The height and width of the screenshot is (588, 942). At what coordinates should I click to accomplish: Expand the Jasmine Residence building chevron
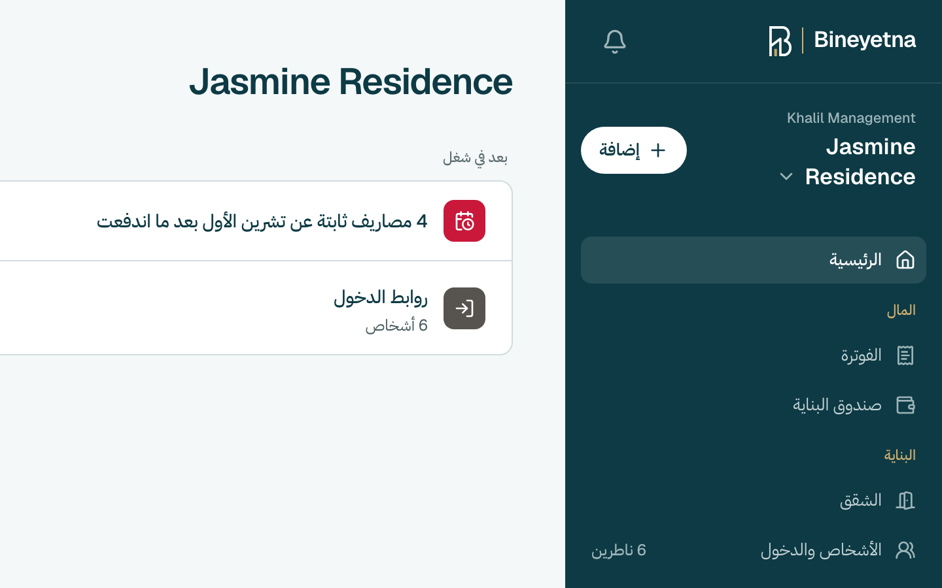coord(786,177)
